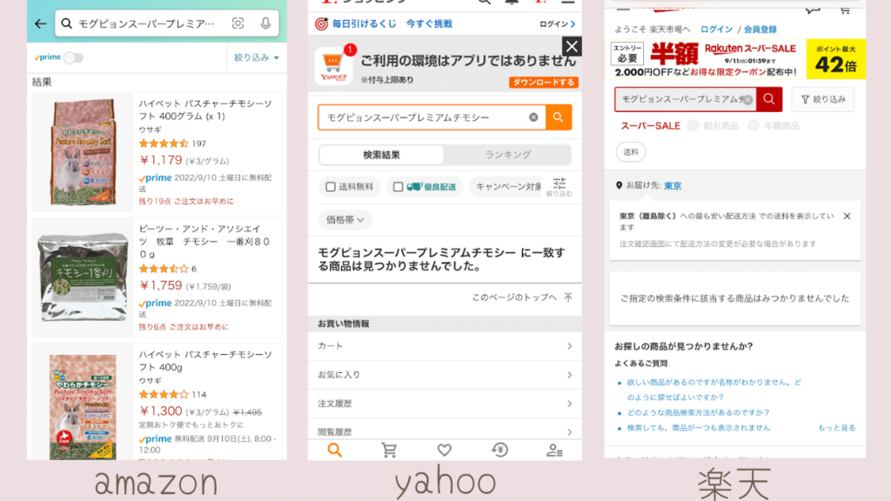Viewport: 891px width, 501px height.
Task: Open ピーツー・アンド・アソシエイツ 牧草 チモシー thumbnail
Action: tap(83, 277)
